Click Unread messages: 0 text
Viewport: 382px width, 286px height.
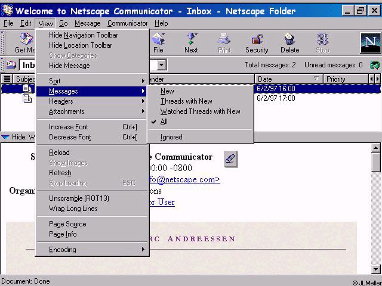click(x=334, y=65)
